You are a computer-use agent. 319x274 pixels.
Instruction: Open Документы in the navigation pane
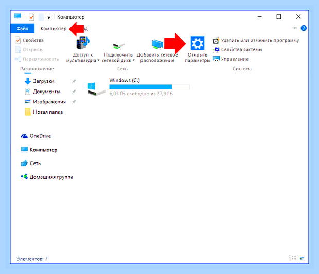pyautogui.click(x=43, y=92)
